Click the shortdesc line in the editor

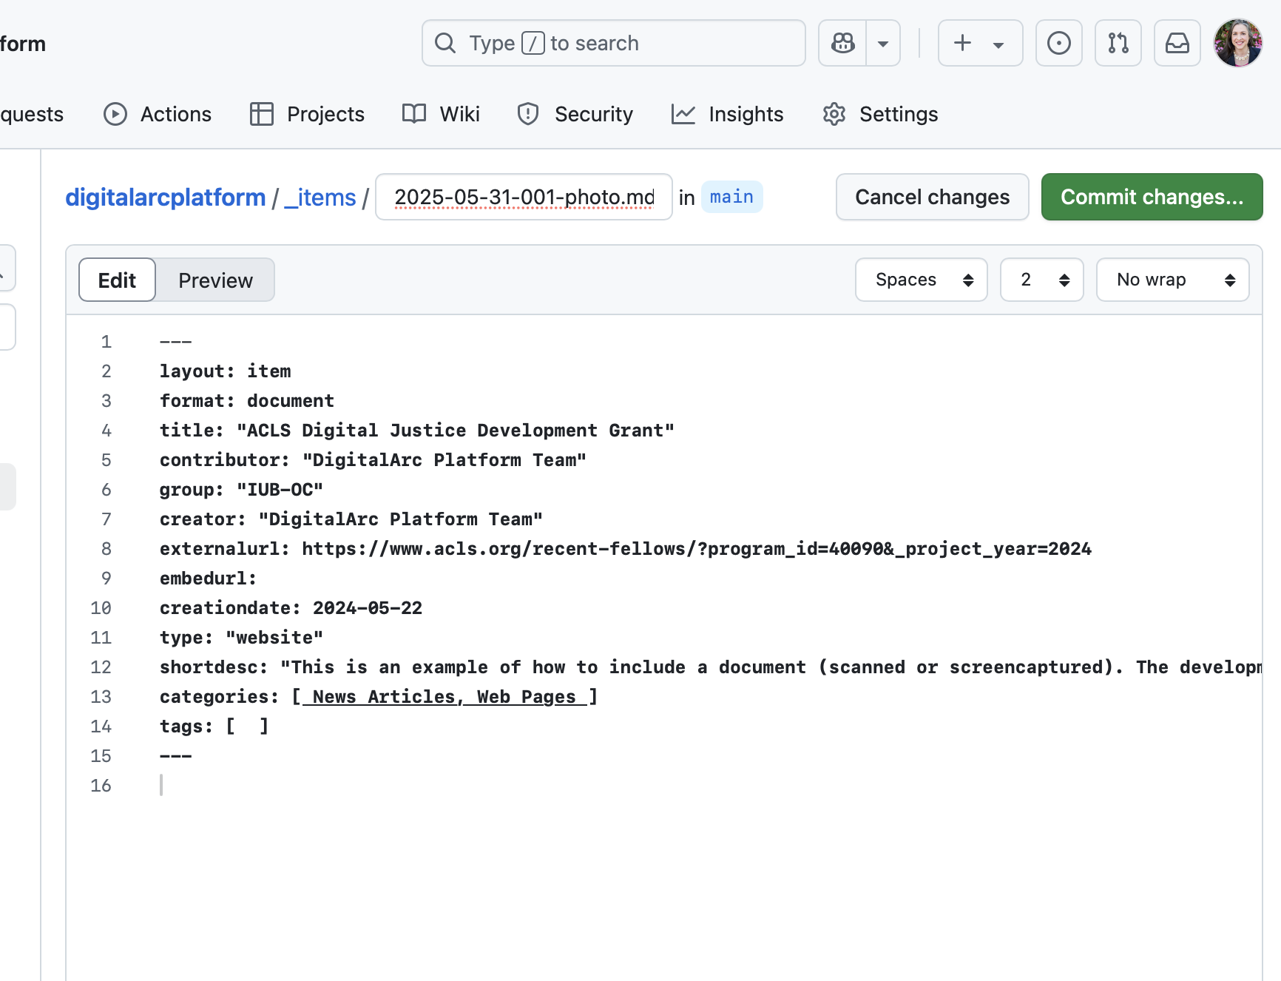click(x=711, y=667)
